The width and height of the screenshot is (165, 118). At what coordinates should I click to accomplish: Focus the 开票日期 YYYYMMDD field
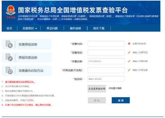[x=106, y=61]
